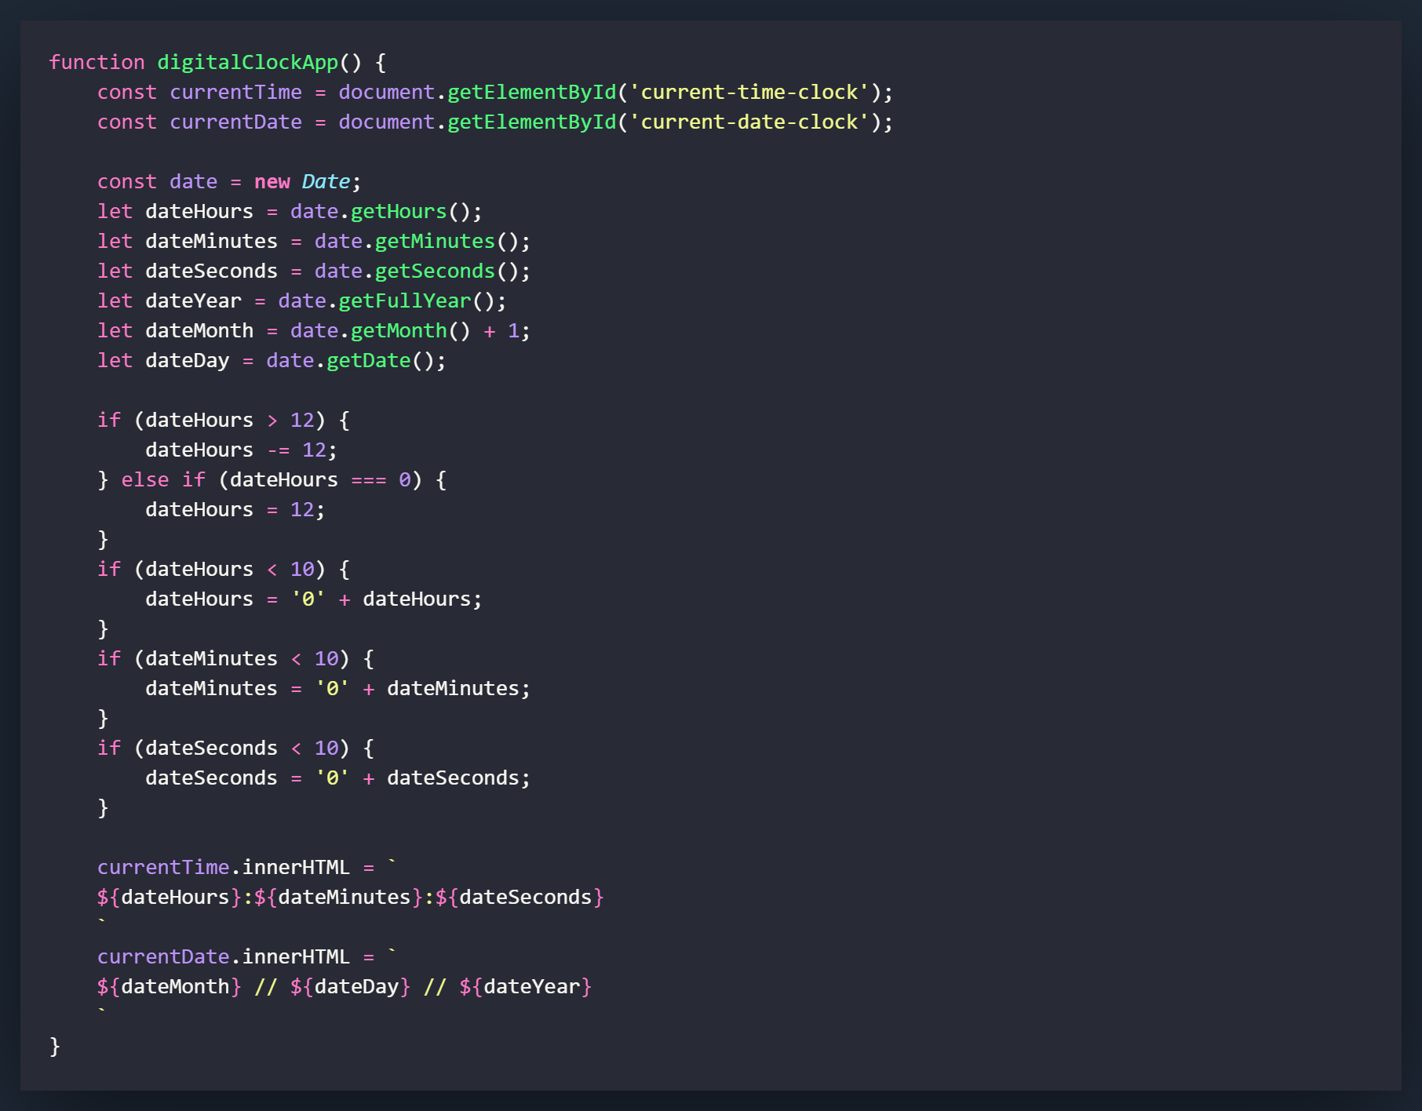The width and height of the screenshot is (1422, 1111).
Task: Click the italic Date class name
Action: click(x=326, y=182)
